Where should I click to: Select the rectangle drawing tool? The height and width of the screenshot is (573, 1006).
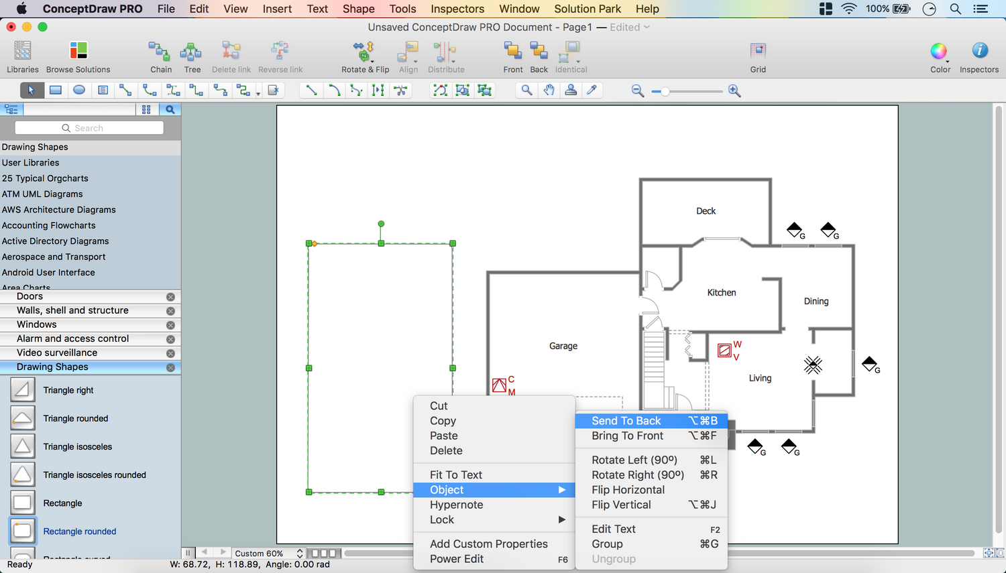click(56, 90)
